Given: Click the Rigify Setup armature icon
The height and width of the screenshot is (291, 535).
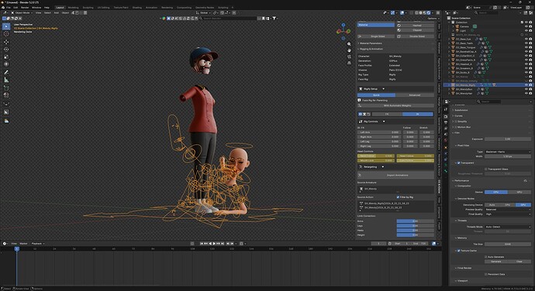Looking at the screenshot, I should click(x=361, y=88).
